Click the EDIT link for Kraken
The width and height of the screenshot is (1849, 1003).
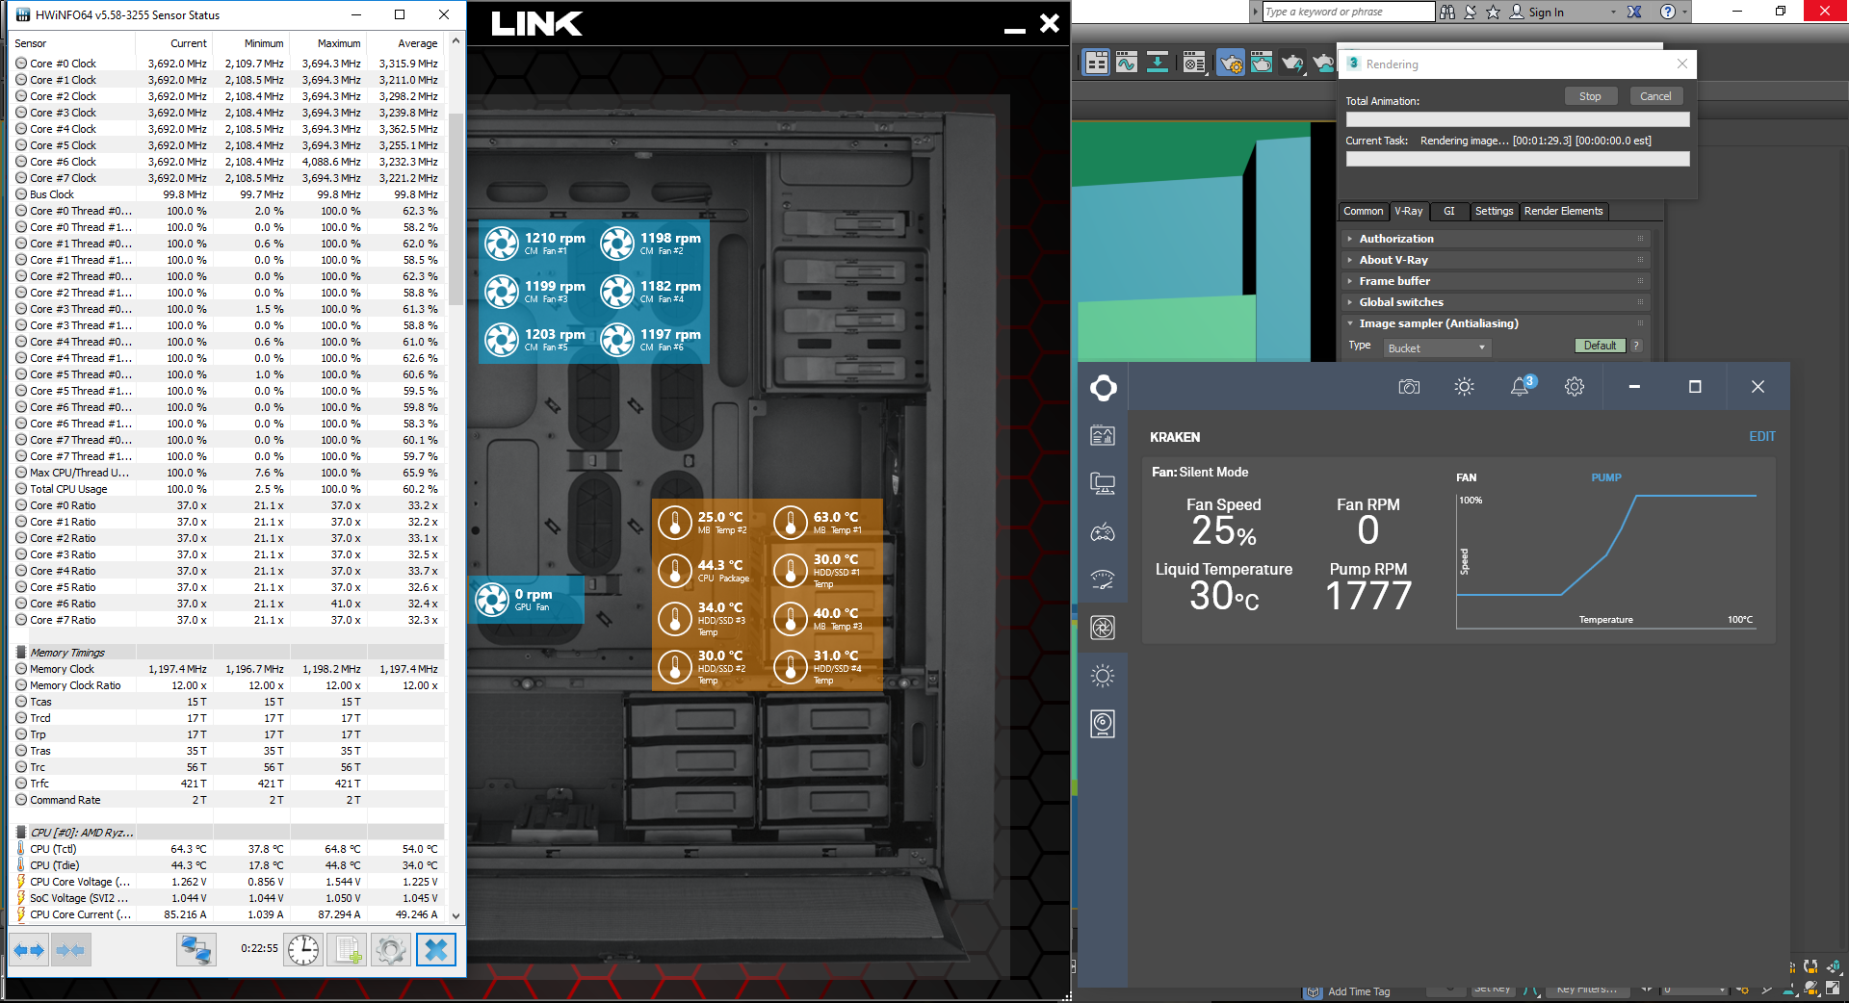[x=1761, y=436]
